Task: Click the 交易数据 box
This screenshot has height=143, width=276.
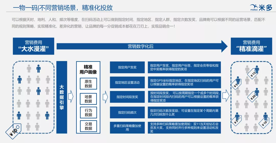Action: 88,126
